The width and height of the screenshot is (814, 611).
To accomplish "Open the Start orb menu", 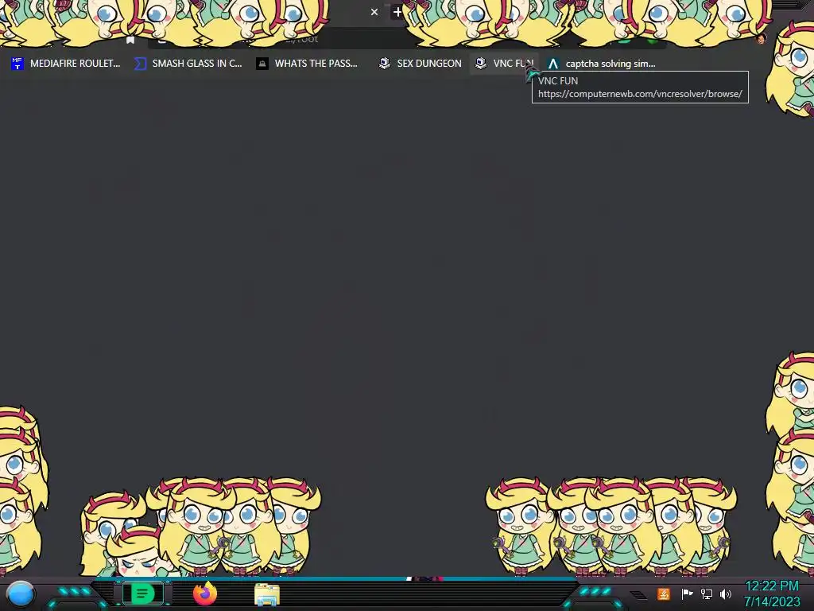I will click(x=20, y=593).
